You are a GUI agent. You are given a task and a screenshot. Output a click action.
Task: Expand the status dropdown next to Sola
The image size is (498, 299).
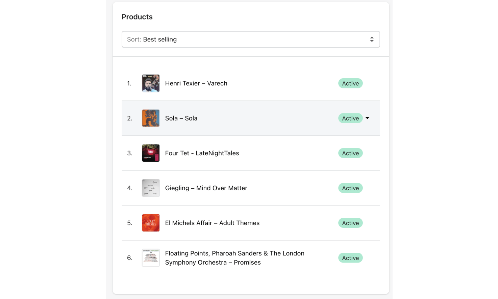(x=367, y=118)
